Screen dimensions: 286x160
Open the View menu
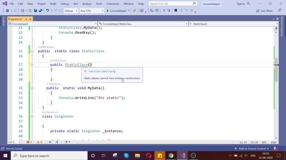(30, 4)
